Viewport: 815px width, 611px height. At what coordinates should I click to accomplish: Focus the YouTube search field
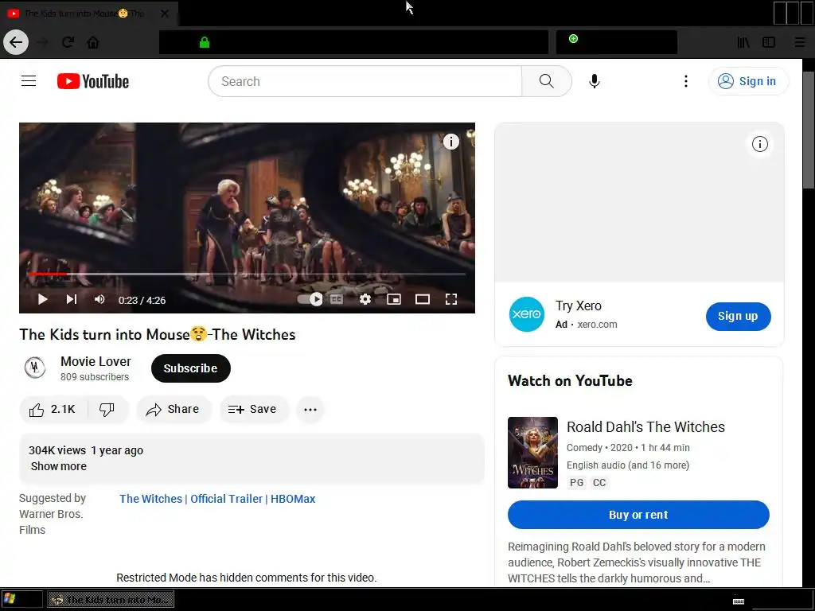tap(365, 81)
